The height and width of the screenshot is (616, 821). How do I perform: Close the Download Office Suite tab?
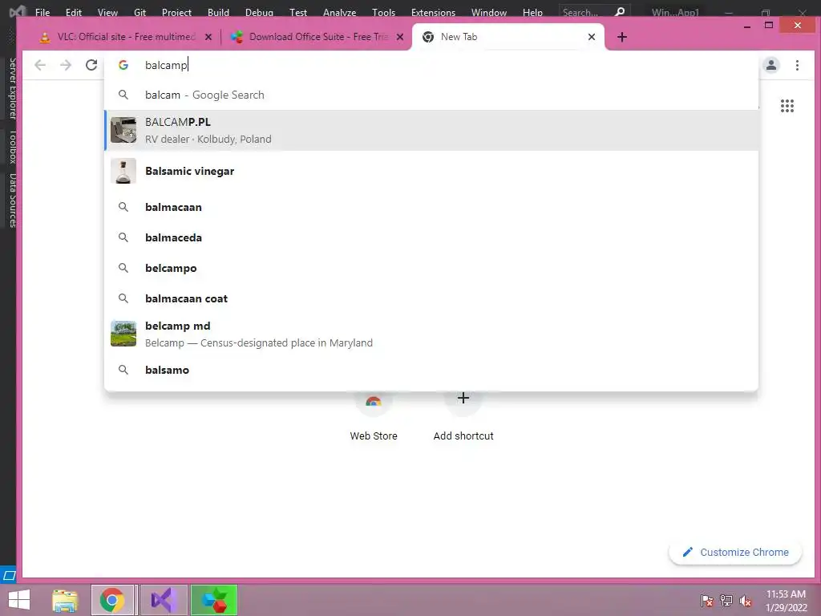[x=400, y=37]
